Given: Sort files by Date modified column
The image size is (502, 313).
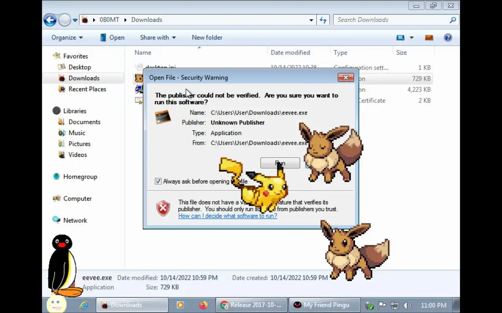Looking at the screenshot, I should tap(290, 52).
